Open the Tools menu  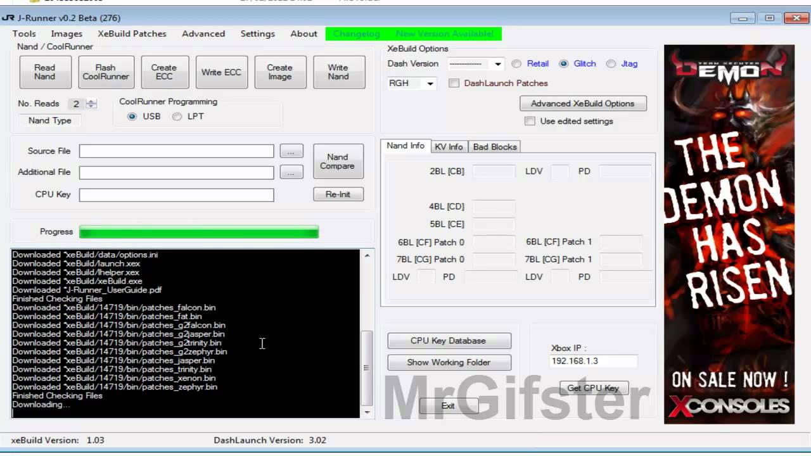point(24,34)
